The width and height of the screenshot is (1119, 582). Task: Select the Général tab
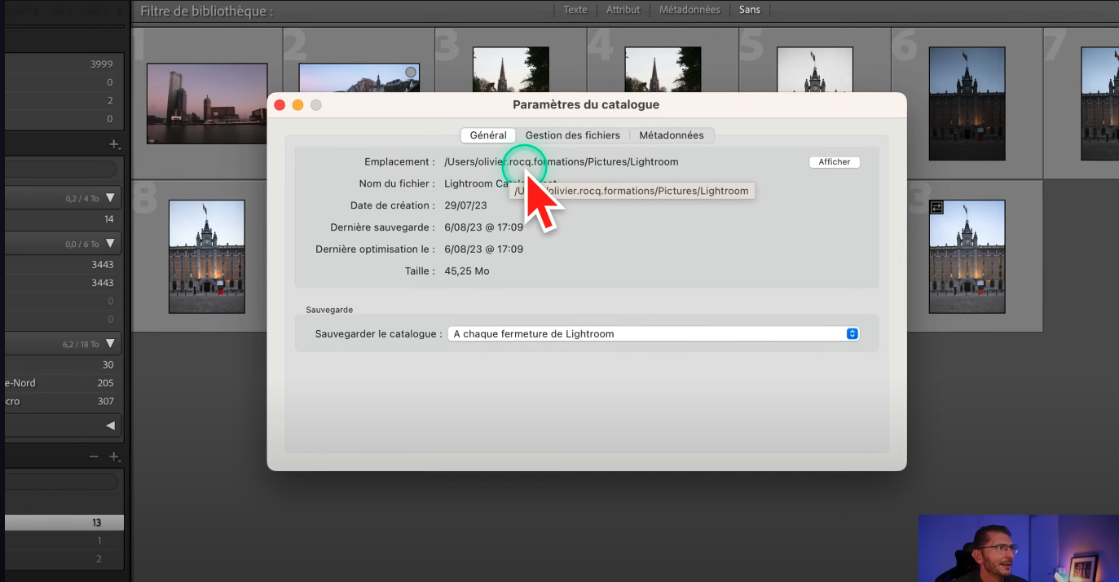(x=488, y=135)
